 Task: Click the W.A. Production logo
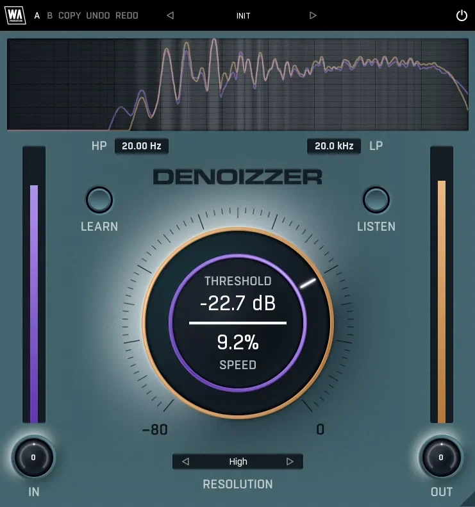pyautogui.click(x=15, y=15)
